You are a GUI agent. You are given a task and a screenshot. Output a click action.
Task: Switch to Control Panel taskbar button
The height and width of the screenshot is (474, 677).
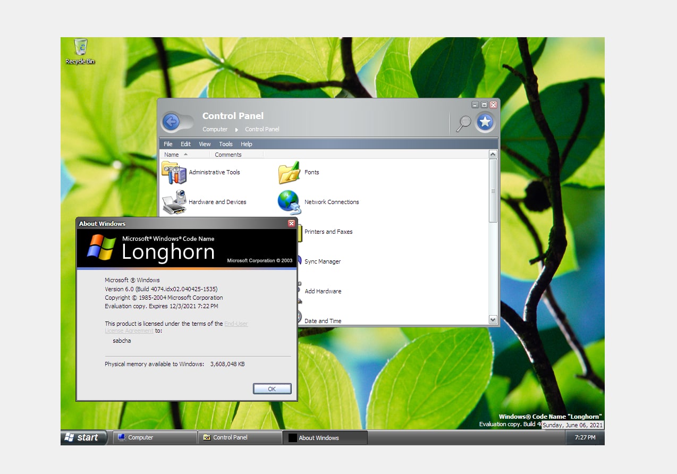240,437
